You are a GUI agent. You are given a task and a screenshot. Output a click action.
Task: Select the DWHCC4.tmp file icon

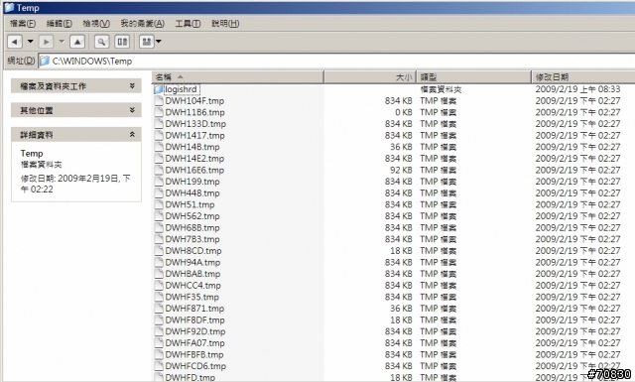[x=159, y=286]
